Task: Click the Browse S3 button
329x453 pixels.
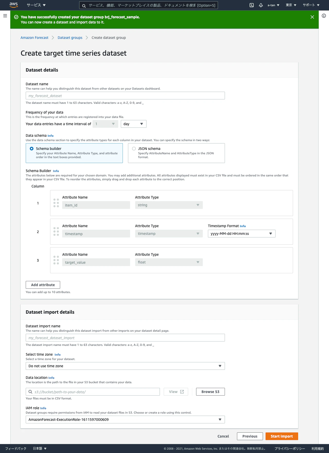Action: point(211,392)
